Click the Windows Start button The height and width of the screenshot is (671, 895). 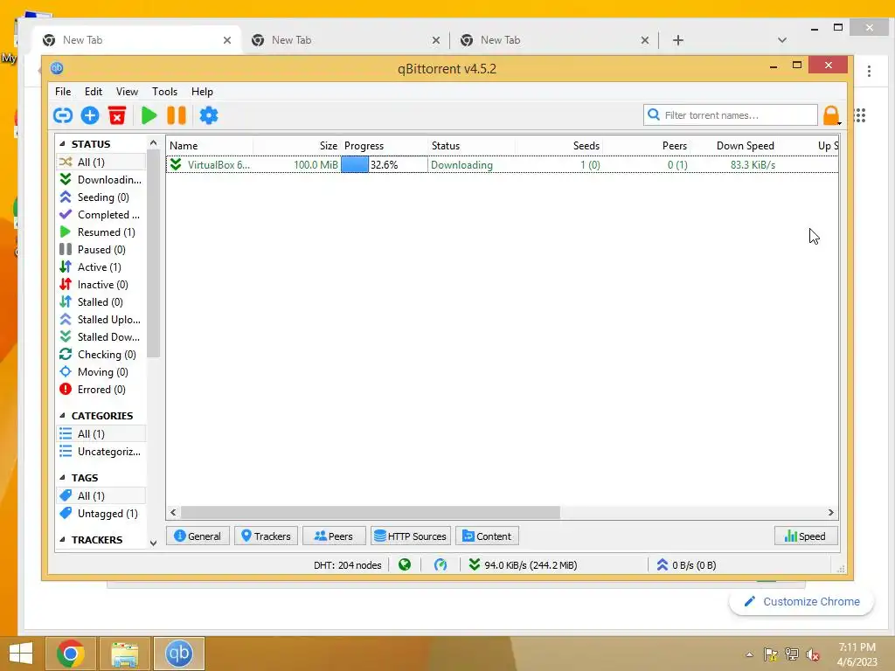21,654
